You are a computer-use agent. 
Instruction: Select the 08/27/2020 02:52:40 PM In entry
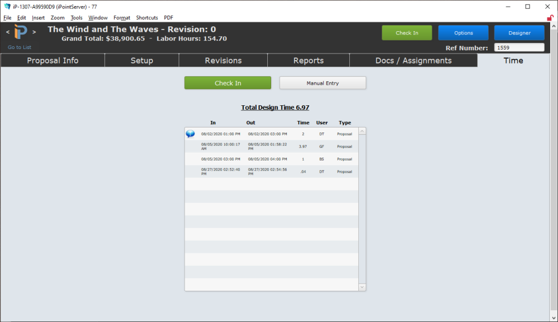[x=220, y=172]
